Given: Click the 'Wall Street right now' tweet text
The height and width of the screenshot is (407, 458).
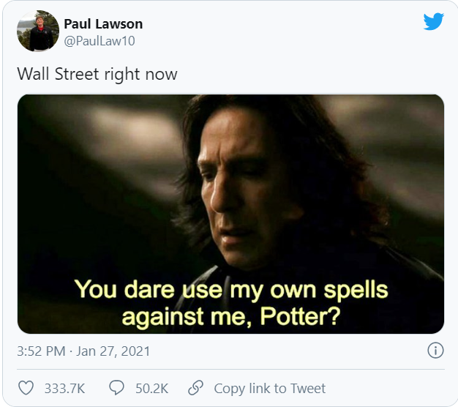Looking at the screenshot, I should coord(97,74).
